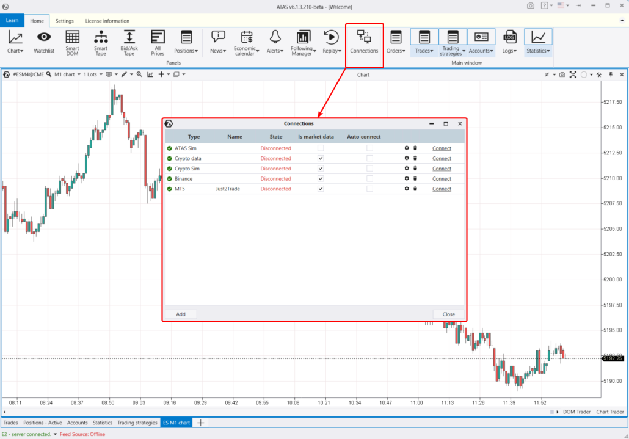Viewport: 629px width, 439px height.
Task: Open the M1 chart timeframe dropdown
Action: (x=67, y=74)
